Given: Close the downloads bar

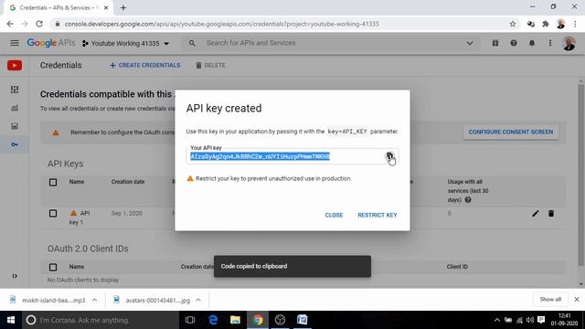Looking at the screenshot, I should [x=577, y=299].
